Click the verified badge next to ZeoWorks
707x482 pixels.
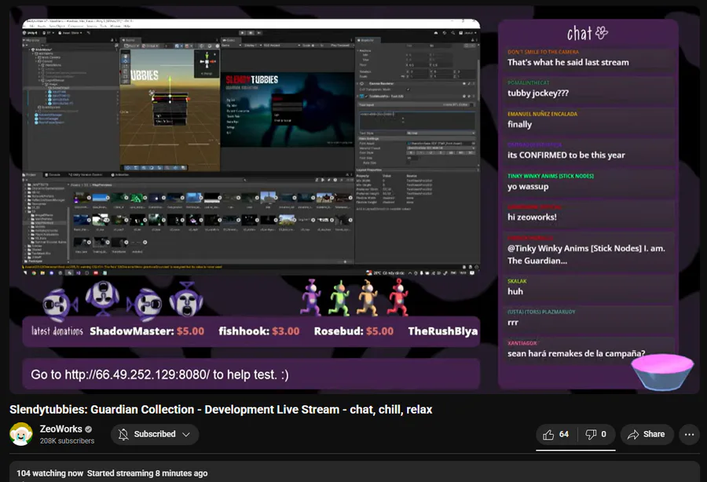click(x=89, y=429)
